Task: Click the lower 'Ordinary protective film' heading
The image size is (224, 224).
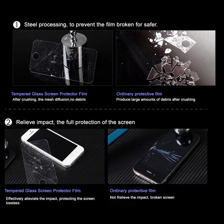Action: tap(133, 191)
